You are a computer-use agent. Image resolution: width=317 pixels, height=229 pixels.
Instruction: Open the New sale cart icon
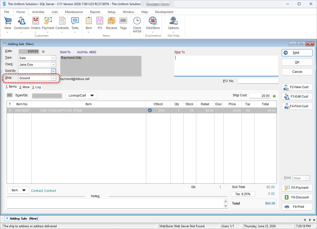8,21
